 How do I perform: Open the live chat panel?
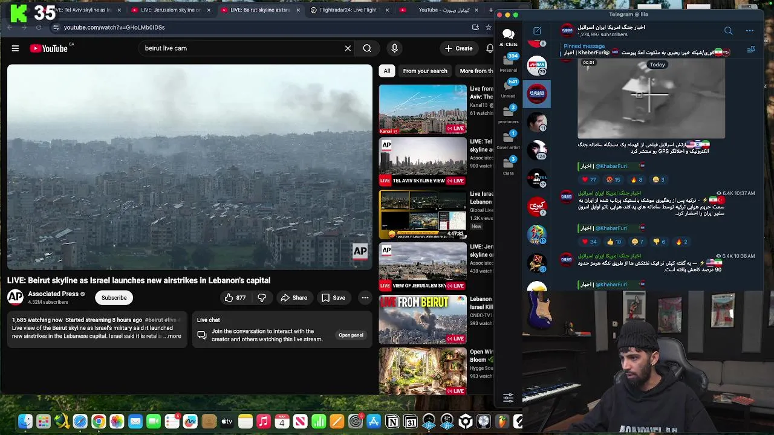351,335
